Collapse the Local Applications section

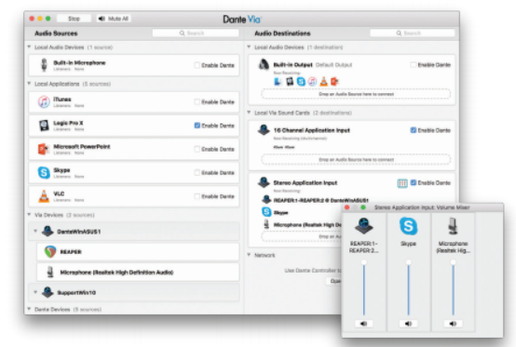[29, 84]
